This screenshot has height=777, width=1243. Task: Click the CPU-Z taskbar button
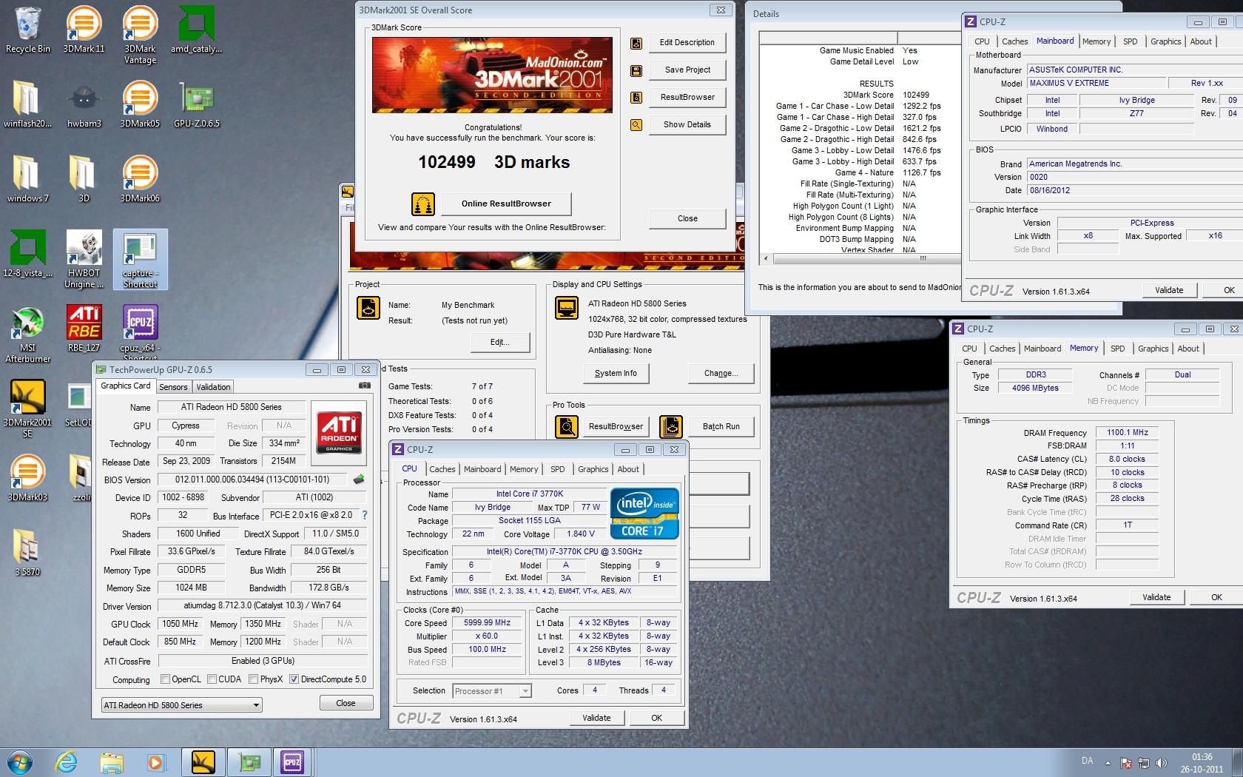pyautogui.click(x=292, y=761)
